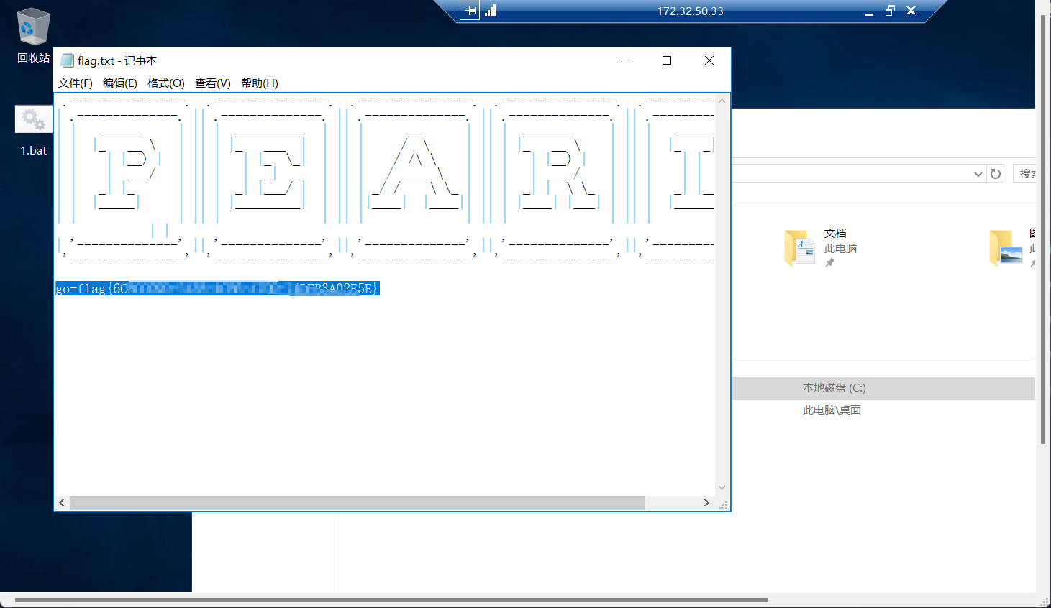Click Notepad vertical scrollbar down arrow
The width and height of the screenshot is (1051, 608).
pyautogui.click(x=722, y=487)
